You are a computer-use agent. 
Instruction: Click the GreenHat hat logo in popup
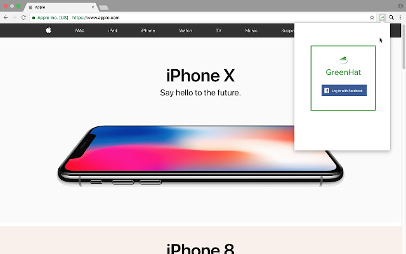343,60
